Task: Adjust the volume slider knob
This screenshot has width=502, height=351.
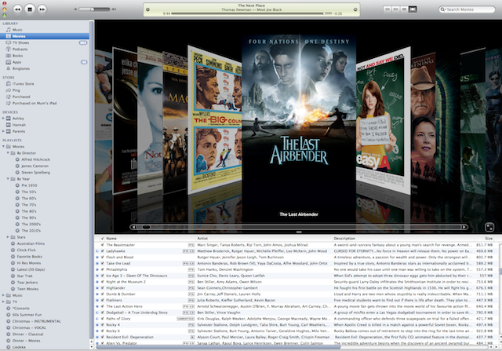Action: point(92,9)
